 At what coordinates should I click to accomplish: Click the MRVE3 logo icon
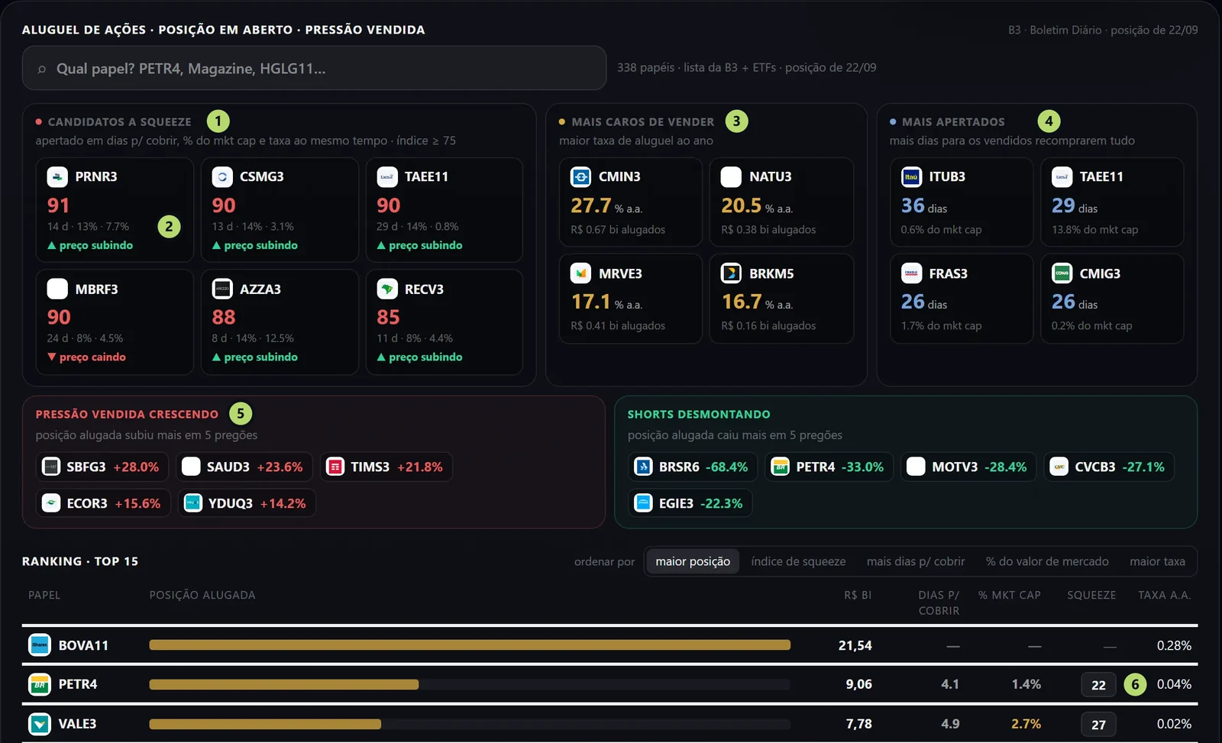[581, 273]
